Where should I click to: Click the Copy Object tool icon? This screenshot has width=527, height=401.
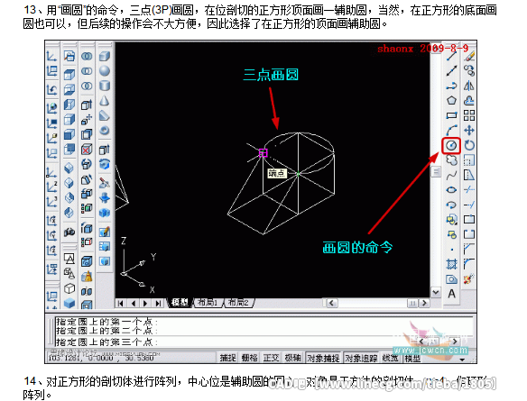click(x=469, y=71)
